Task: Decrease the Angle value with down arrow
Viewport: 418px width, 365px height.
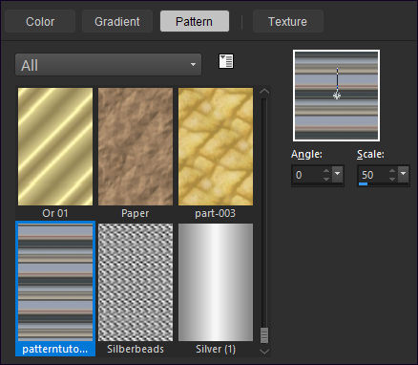Action: coord(326,179)
